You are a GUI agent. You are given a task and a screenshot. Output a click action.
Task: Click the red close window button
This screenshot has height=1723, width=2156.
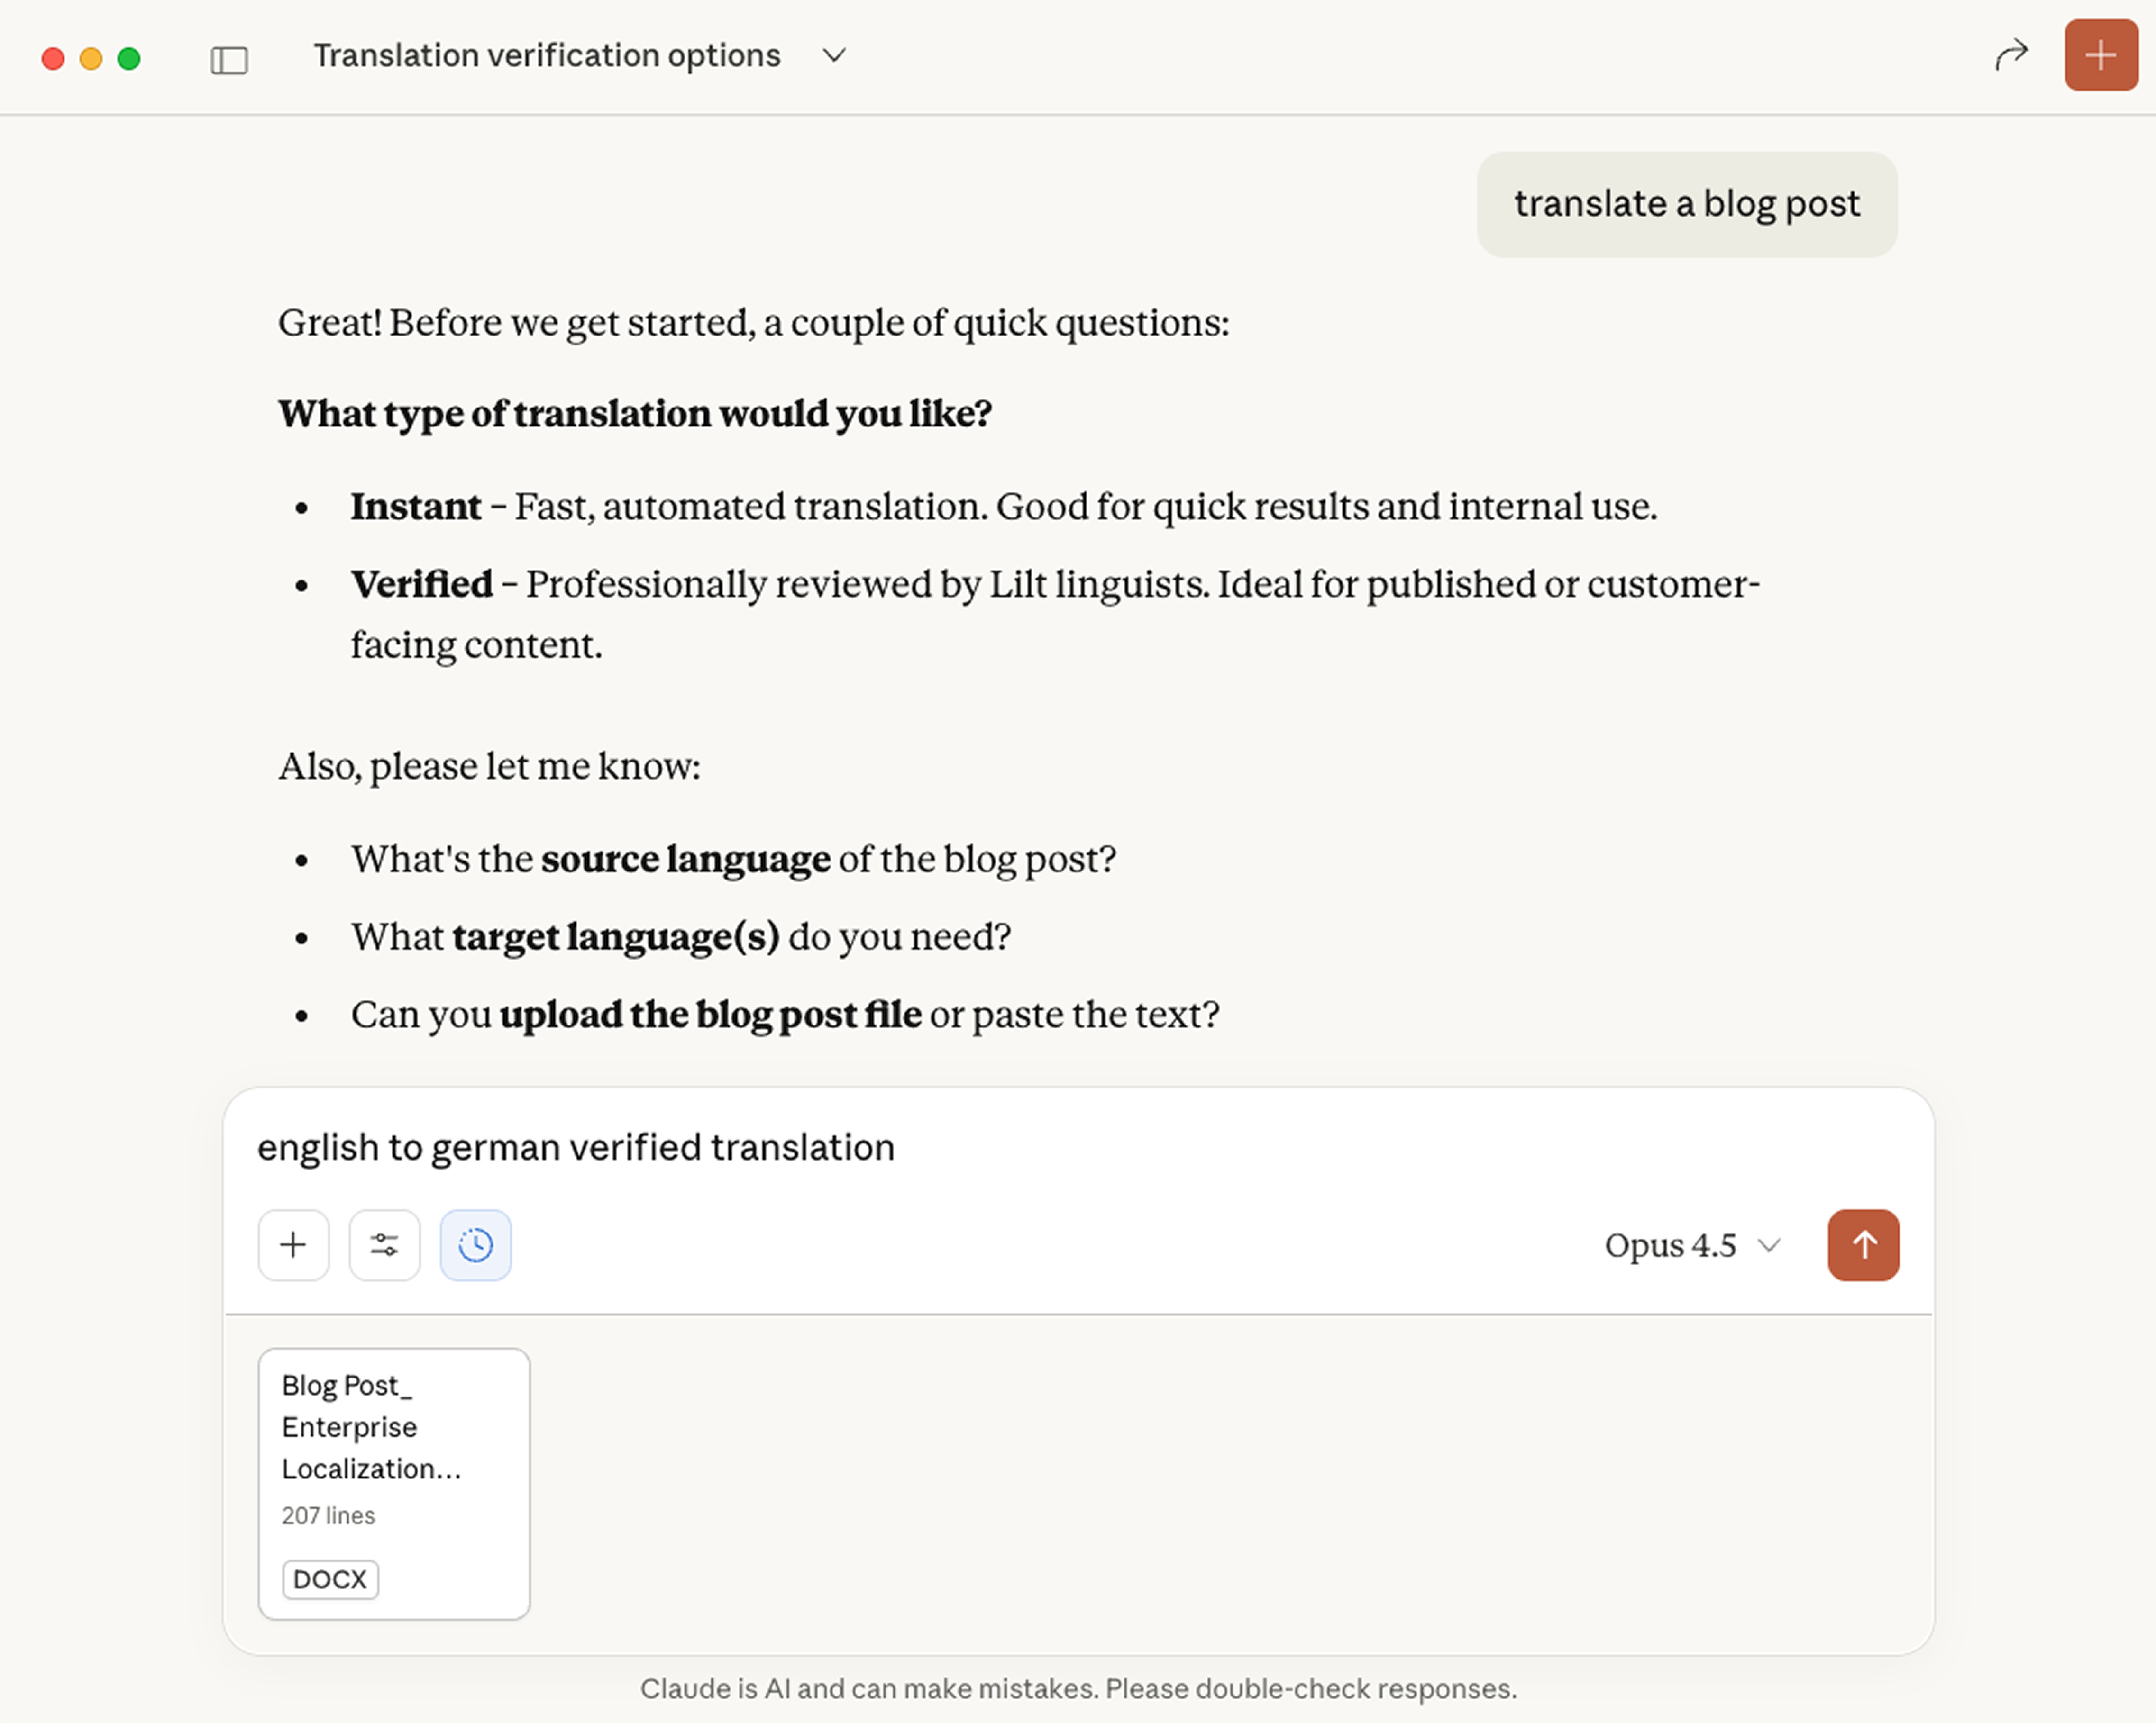53,59
